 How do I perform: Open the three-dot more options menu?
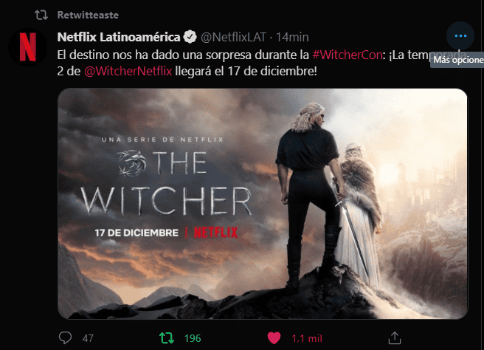tap(460, 36)
